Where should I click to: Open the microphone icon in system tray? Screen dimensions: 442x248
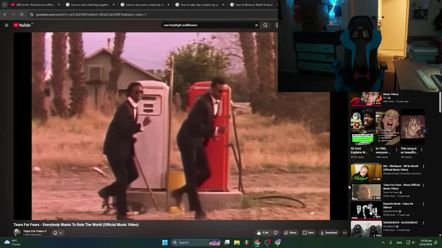click(391, 242)
